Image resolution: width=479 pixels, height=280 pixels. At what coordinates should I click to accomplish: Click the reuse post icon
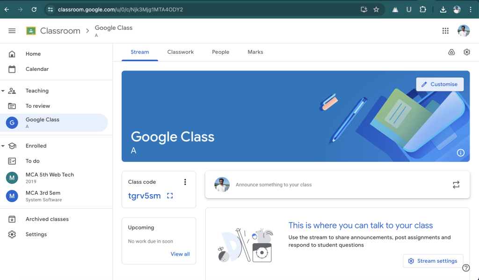[456, 184]
